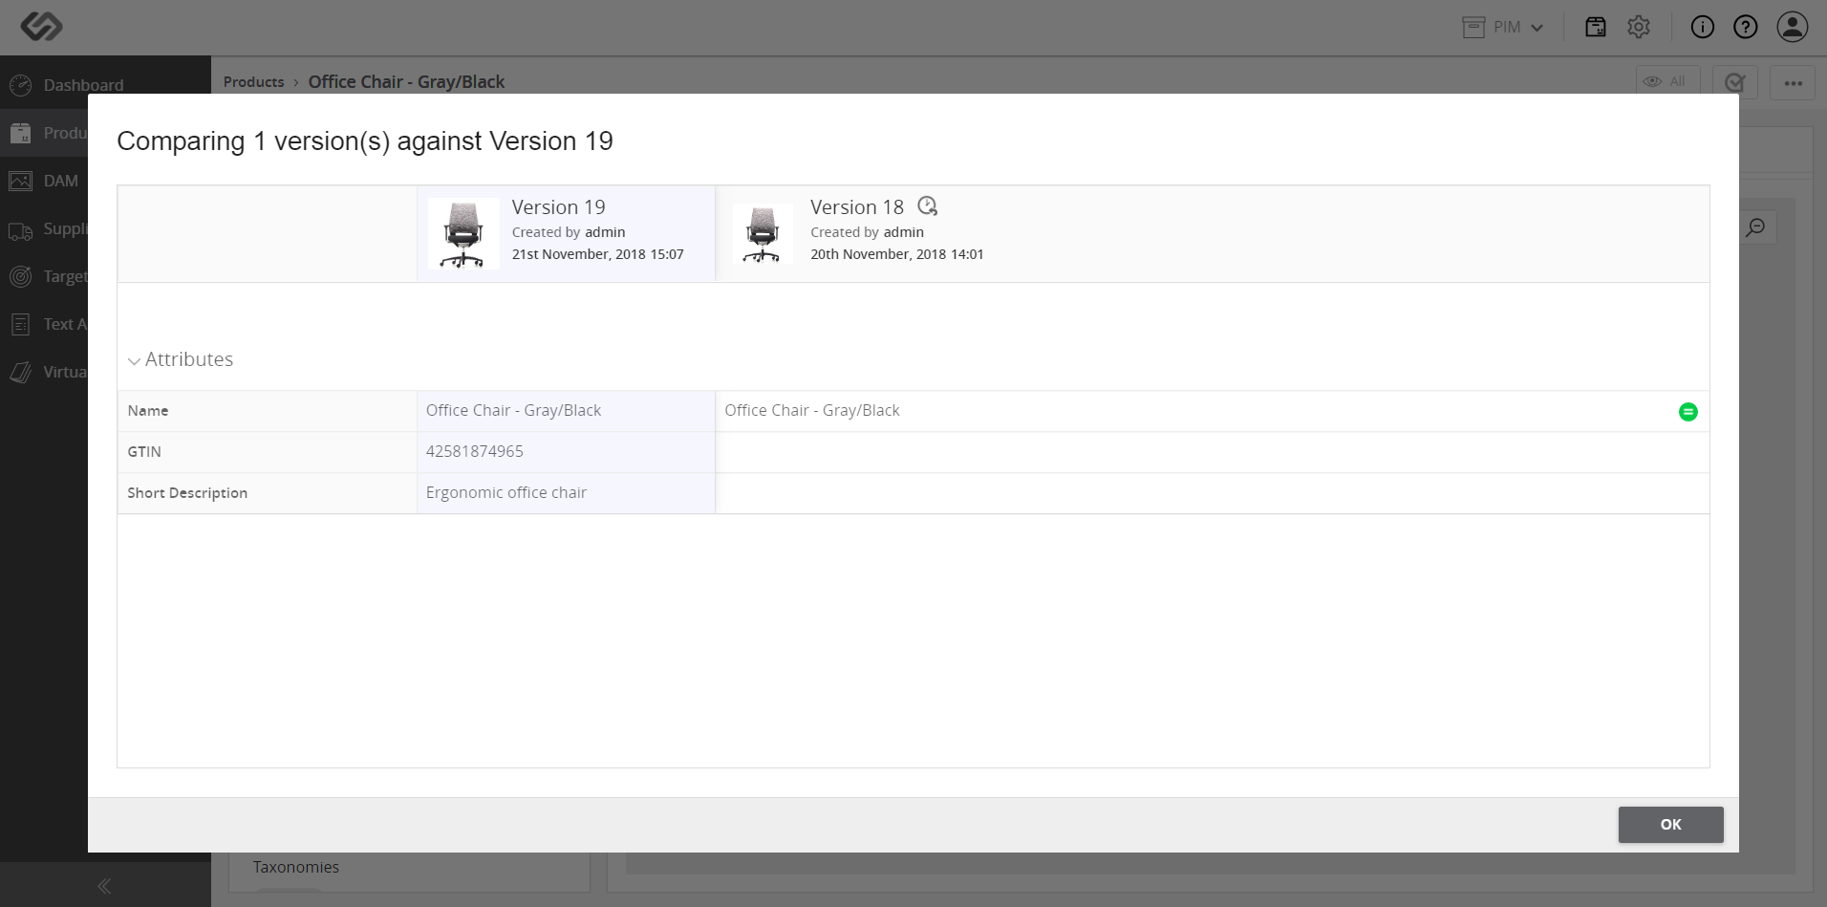Screen dimensions: 1827x907
Task: Click the Text document icon in sidebar
Action: pos(21,324)
